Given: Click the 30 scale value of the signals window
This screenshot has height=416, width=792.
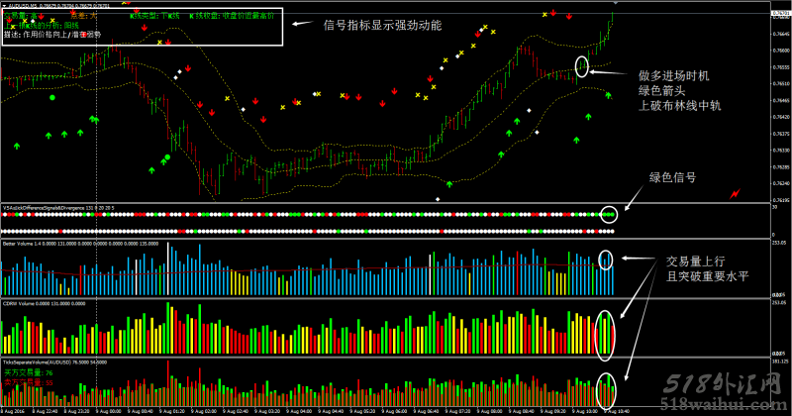Looking at the screenshot, I should pos(774,207).
